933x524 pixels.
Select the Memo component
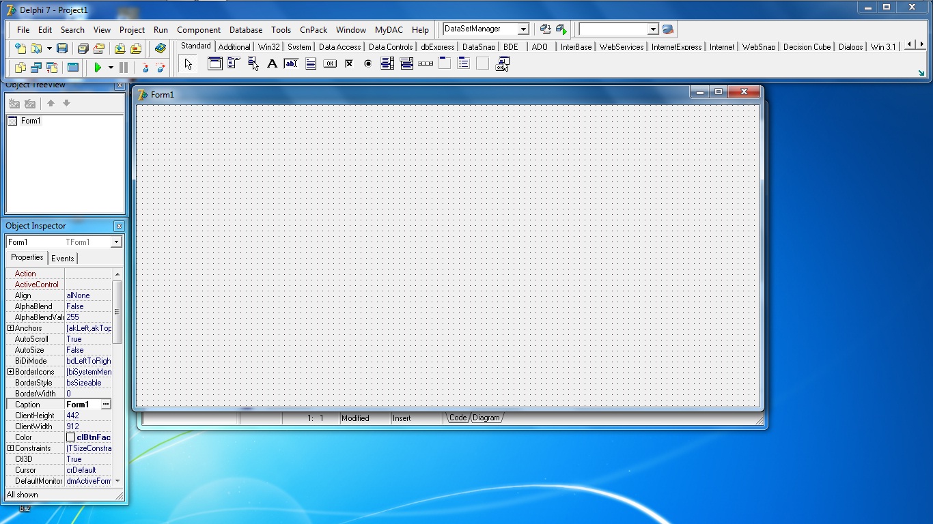(x=311, y=64)
